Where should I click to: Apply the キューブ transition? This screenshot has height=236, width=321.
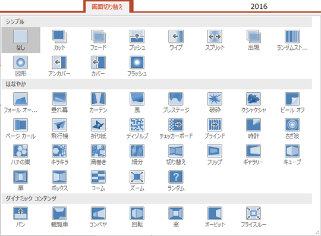(292, 155)
